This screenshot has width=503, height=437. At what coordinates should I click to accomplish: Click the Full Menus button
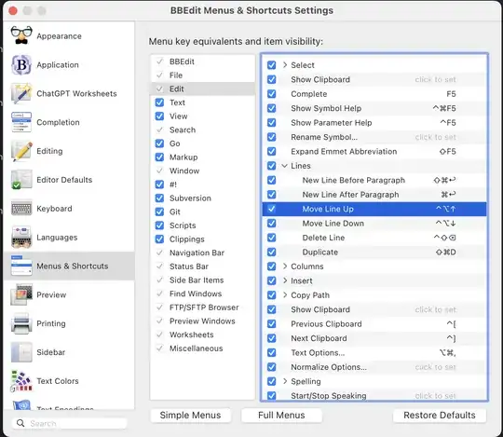point(281,416)
